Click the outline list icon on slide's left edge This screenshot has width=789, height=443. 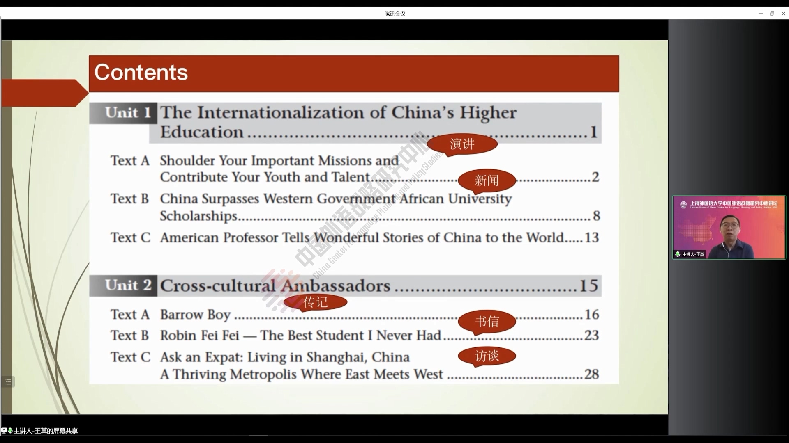[8, 382]
